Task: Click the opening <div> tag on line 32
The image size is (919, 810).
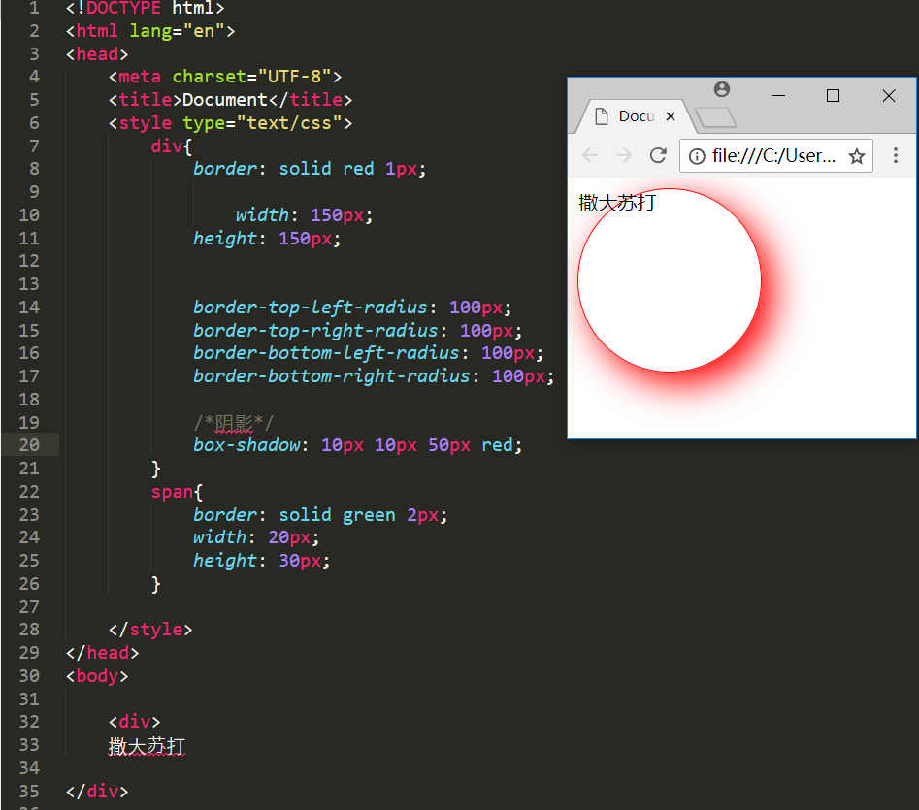Action: coord(134,721)
